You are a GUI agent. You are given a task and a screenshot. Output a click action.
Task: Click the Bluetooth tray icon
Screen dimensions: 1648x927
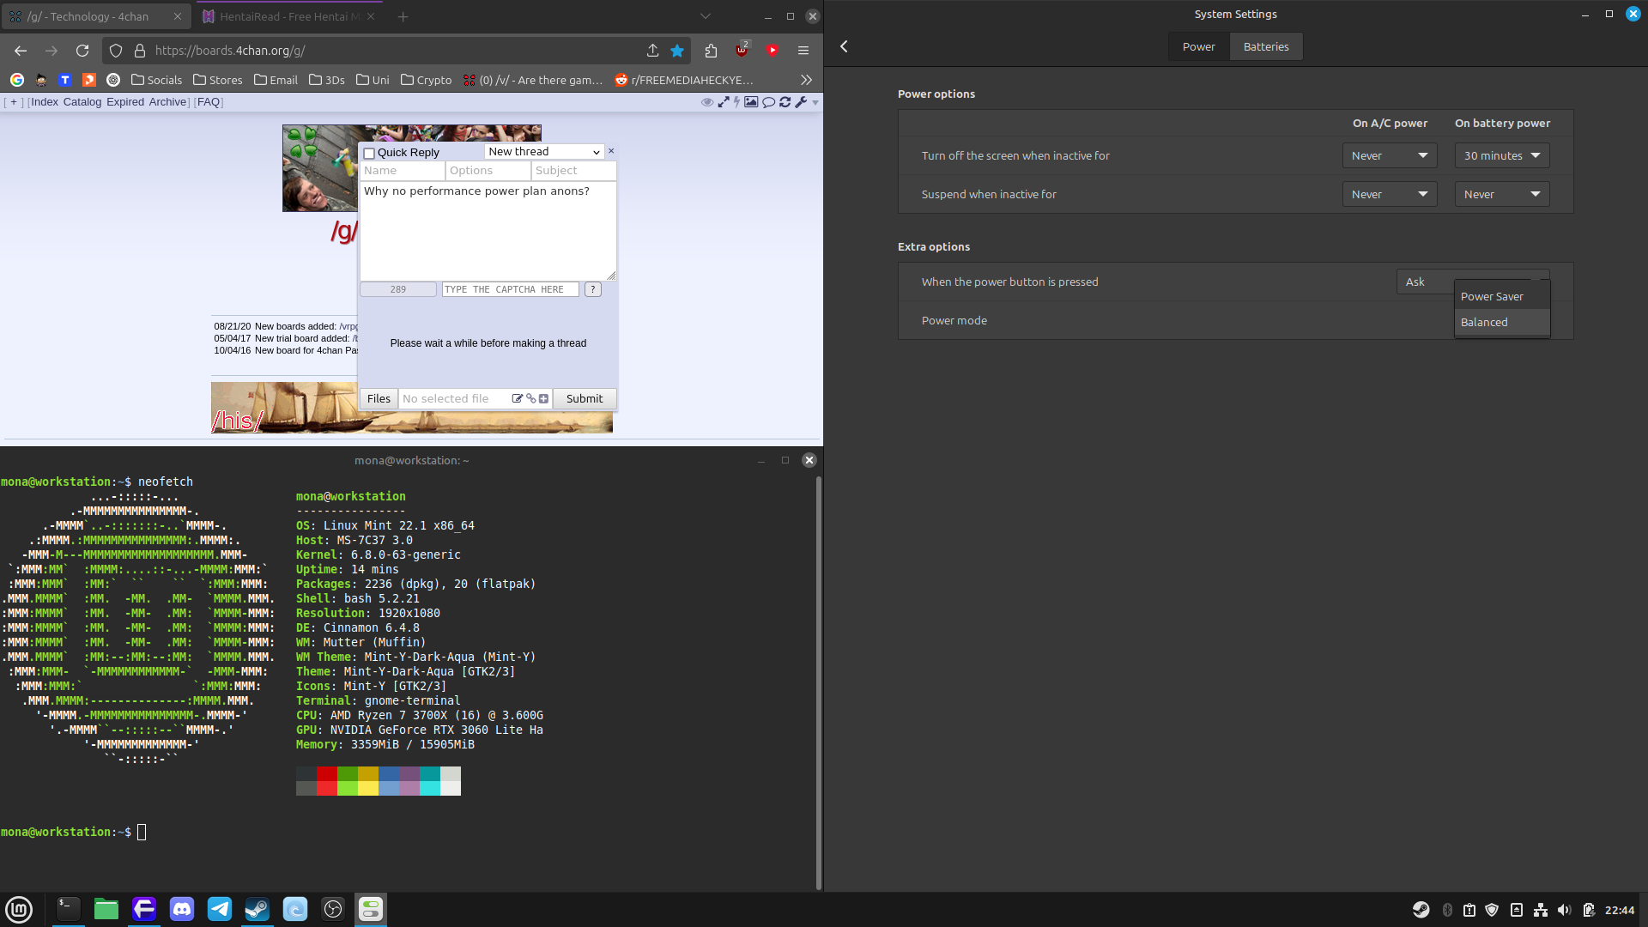pos(1447,910)
